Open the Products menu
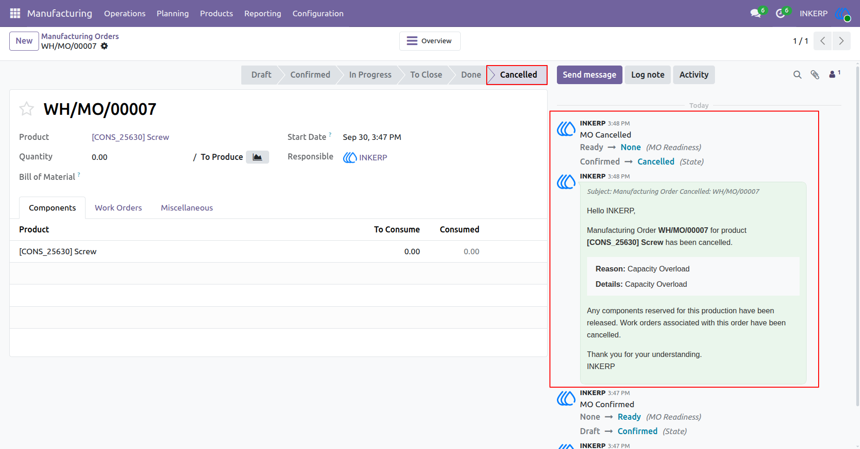Viewport: 860px width, 449px height. [x=216, y=13]
